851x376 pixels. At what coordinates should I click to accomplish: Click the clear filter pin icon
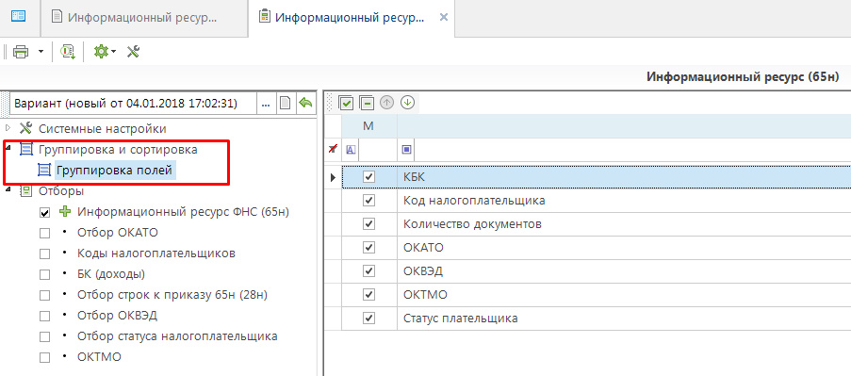(333, 150)
